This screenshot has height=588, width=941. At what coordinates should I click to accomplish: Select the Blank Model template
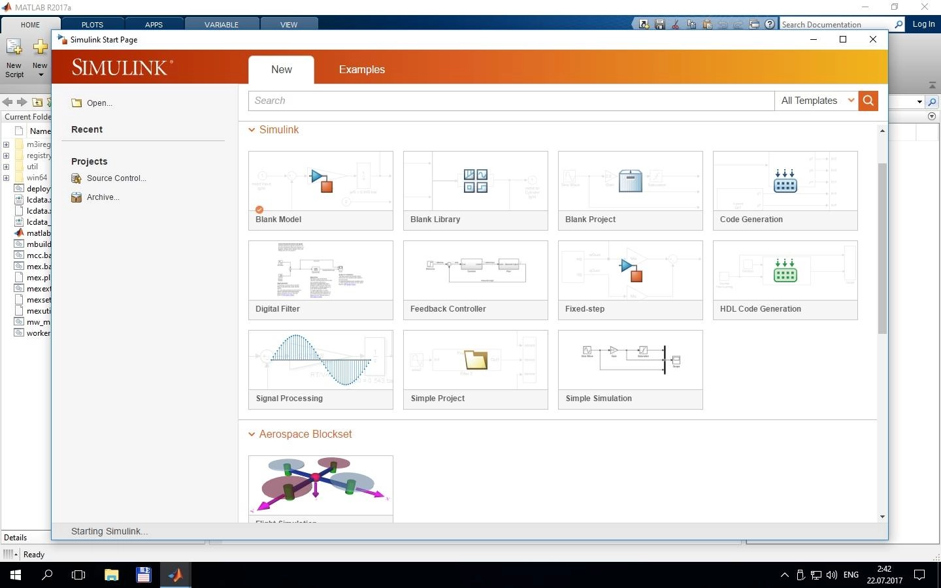321,191
